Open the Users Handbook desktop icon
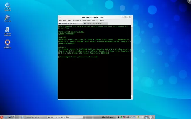Image resolution: width=191 pixels, height=119 pixels. point(7,44)
